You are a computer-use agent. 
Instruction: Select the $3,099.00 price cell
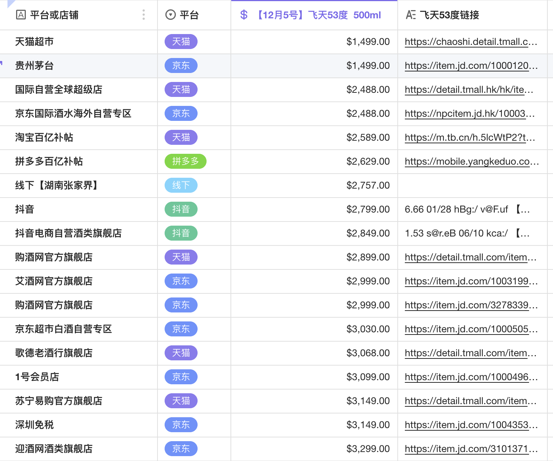pos(314,377)
